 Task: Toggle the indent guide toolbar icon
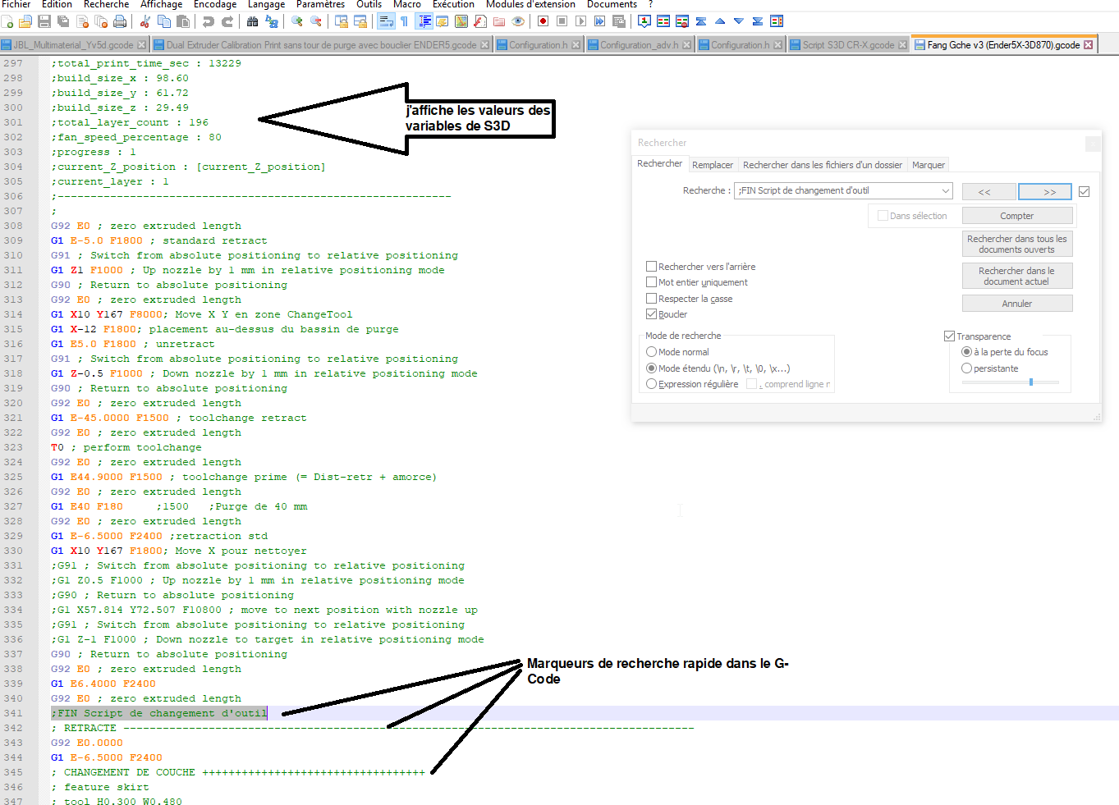424,21
